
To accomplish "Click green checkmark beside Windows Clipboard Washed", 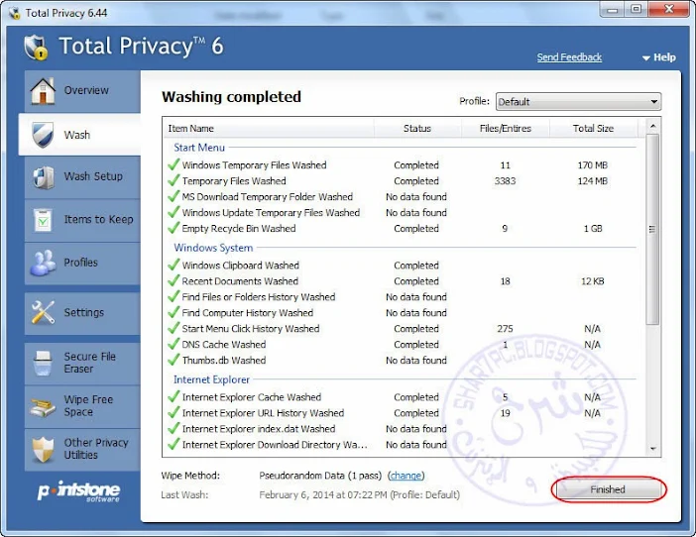I will (x=174, y=266).
